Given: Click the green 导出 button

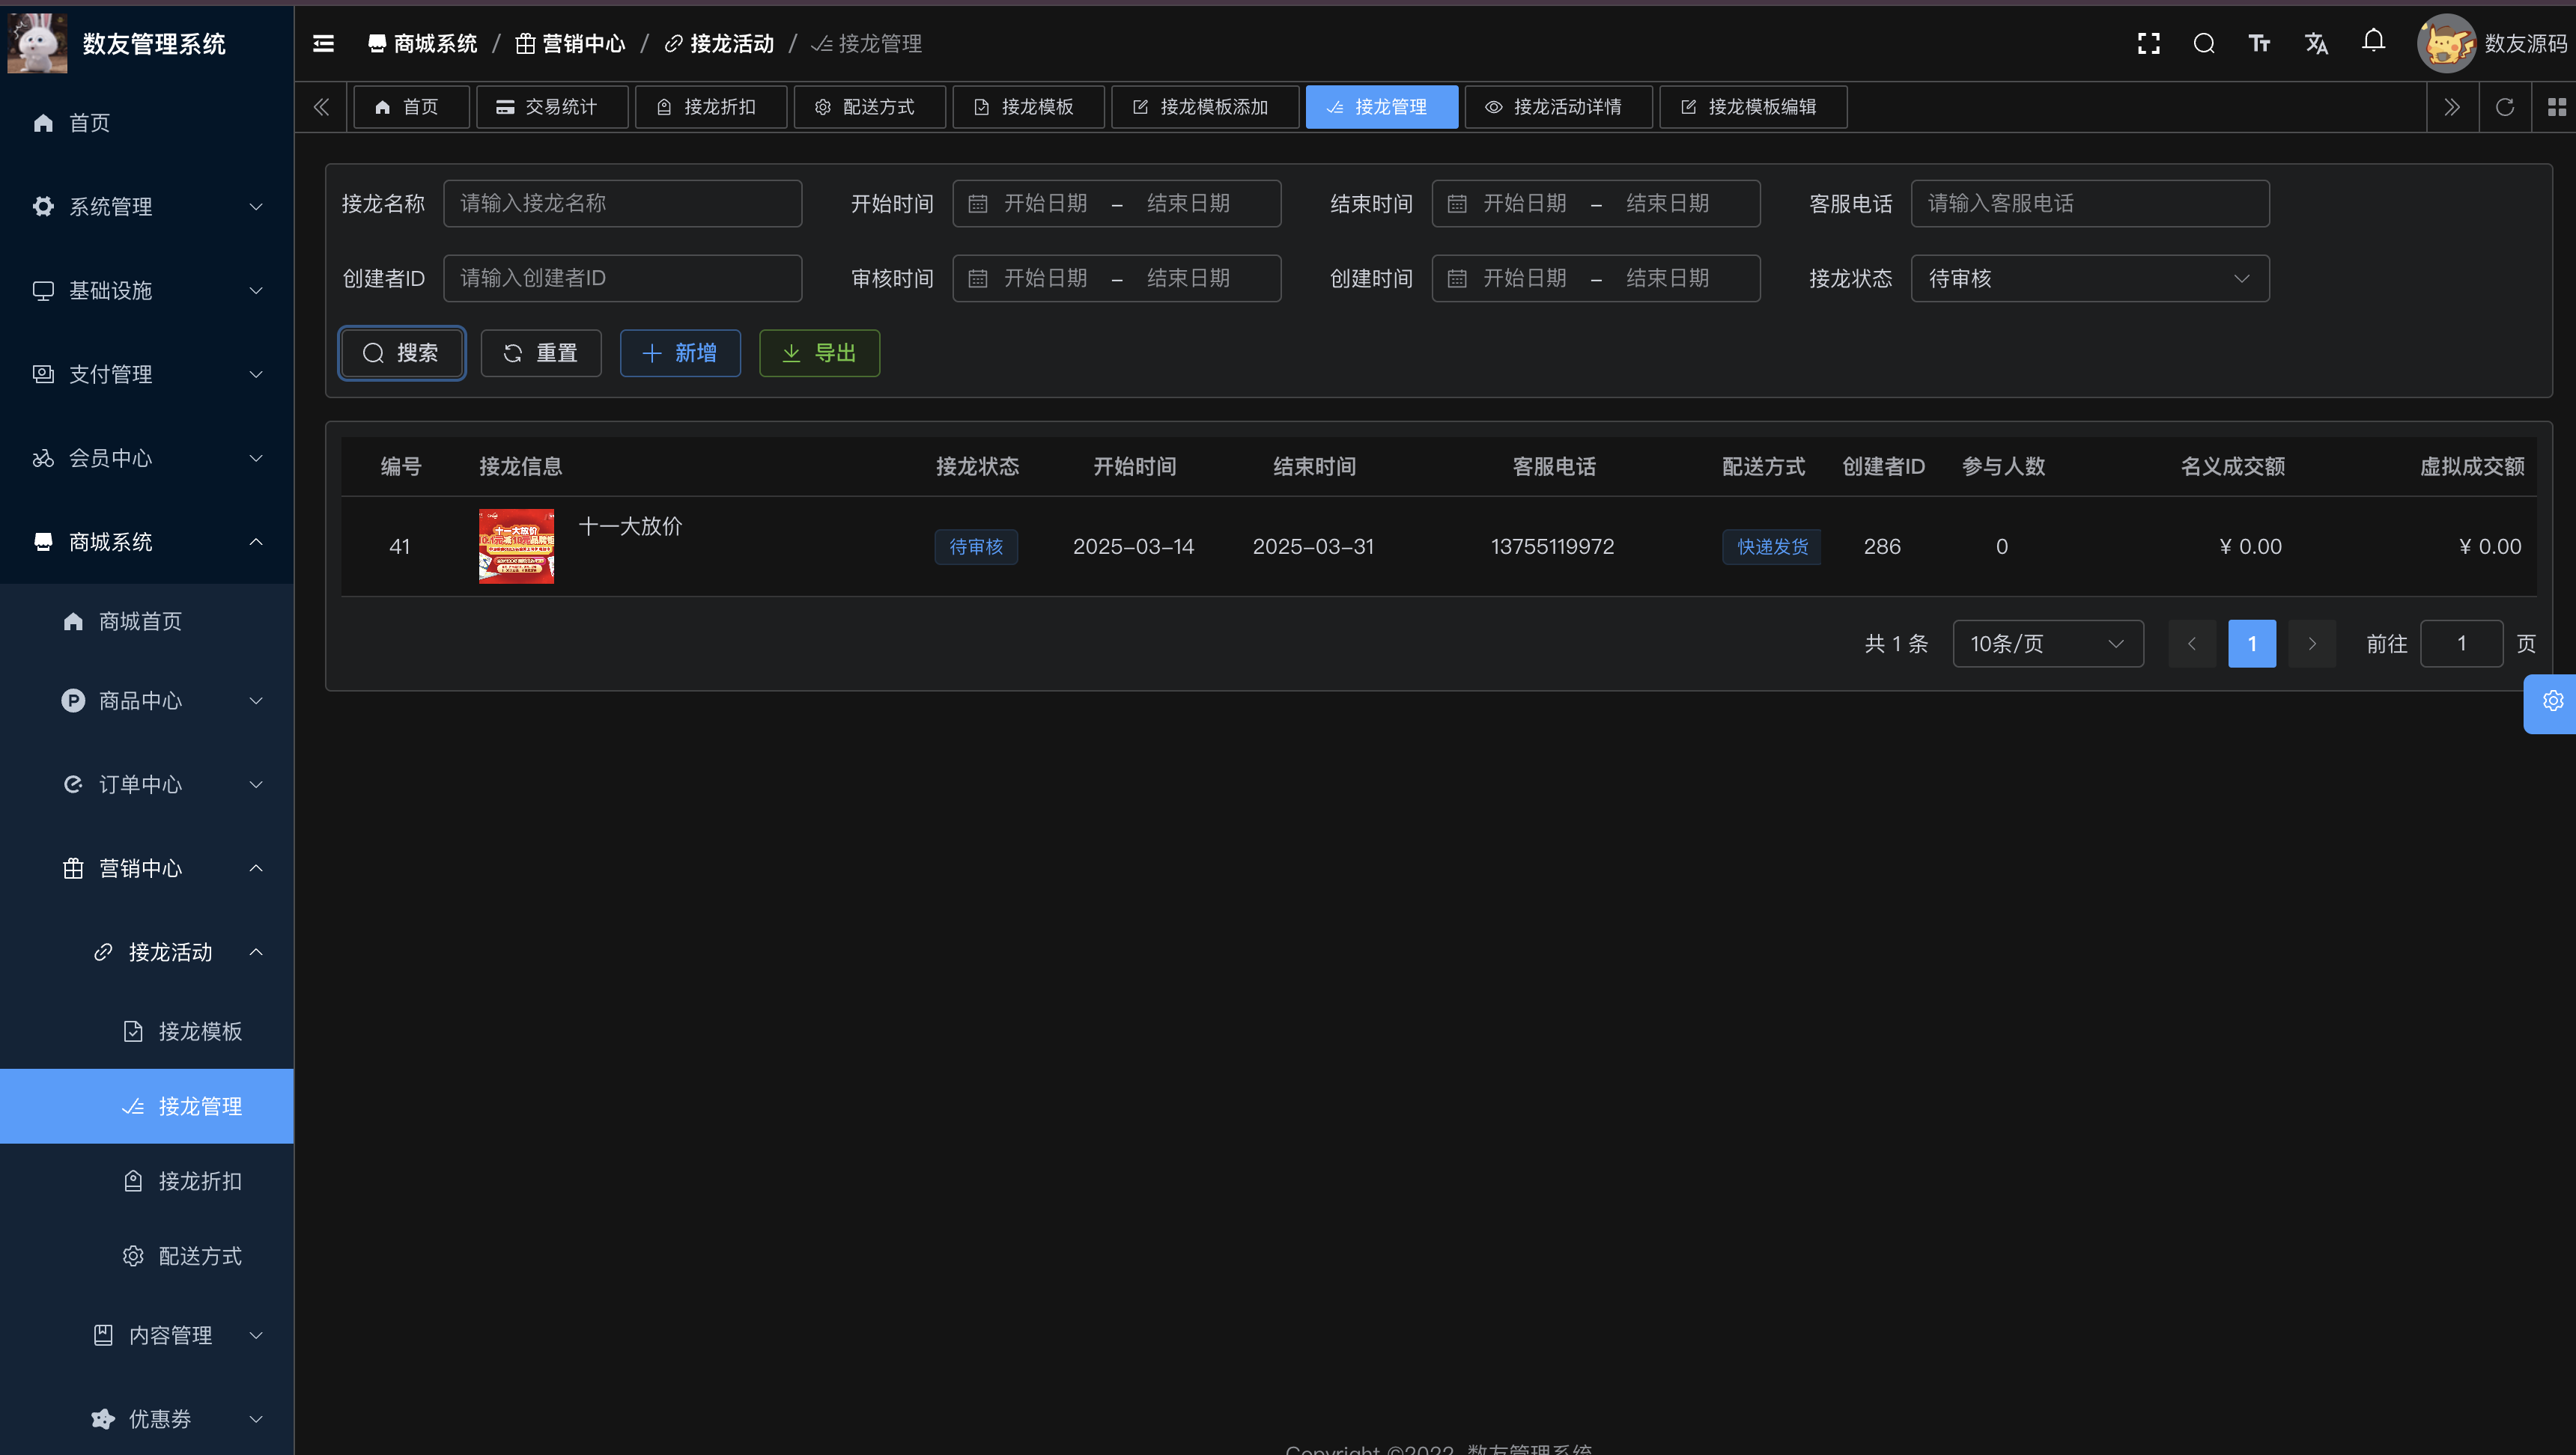Looking at the screenshot, I should click(x=819, y=353).
